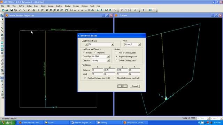Select the 3-d view toolbar button
Image resolution: width=223 pixels, height=125 pixels.
tap(71, 10)
